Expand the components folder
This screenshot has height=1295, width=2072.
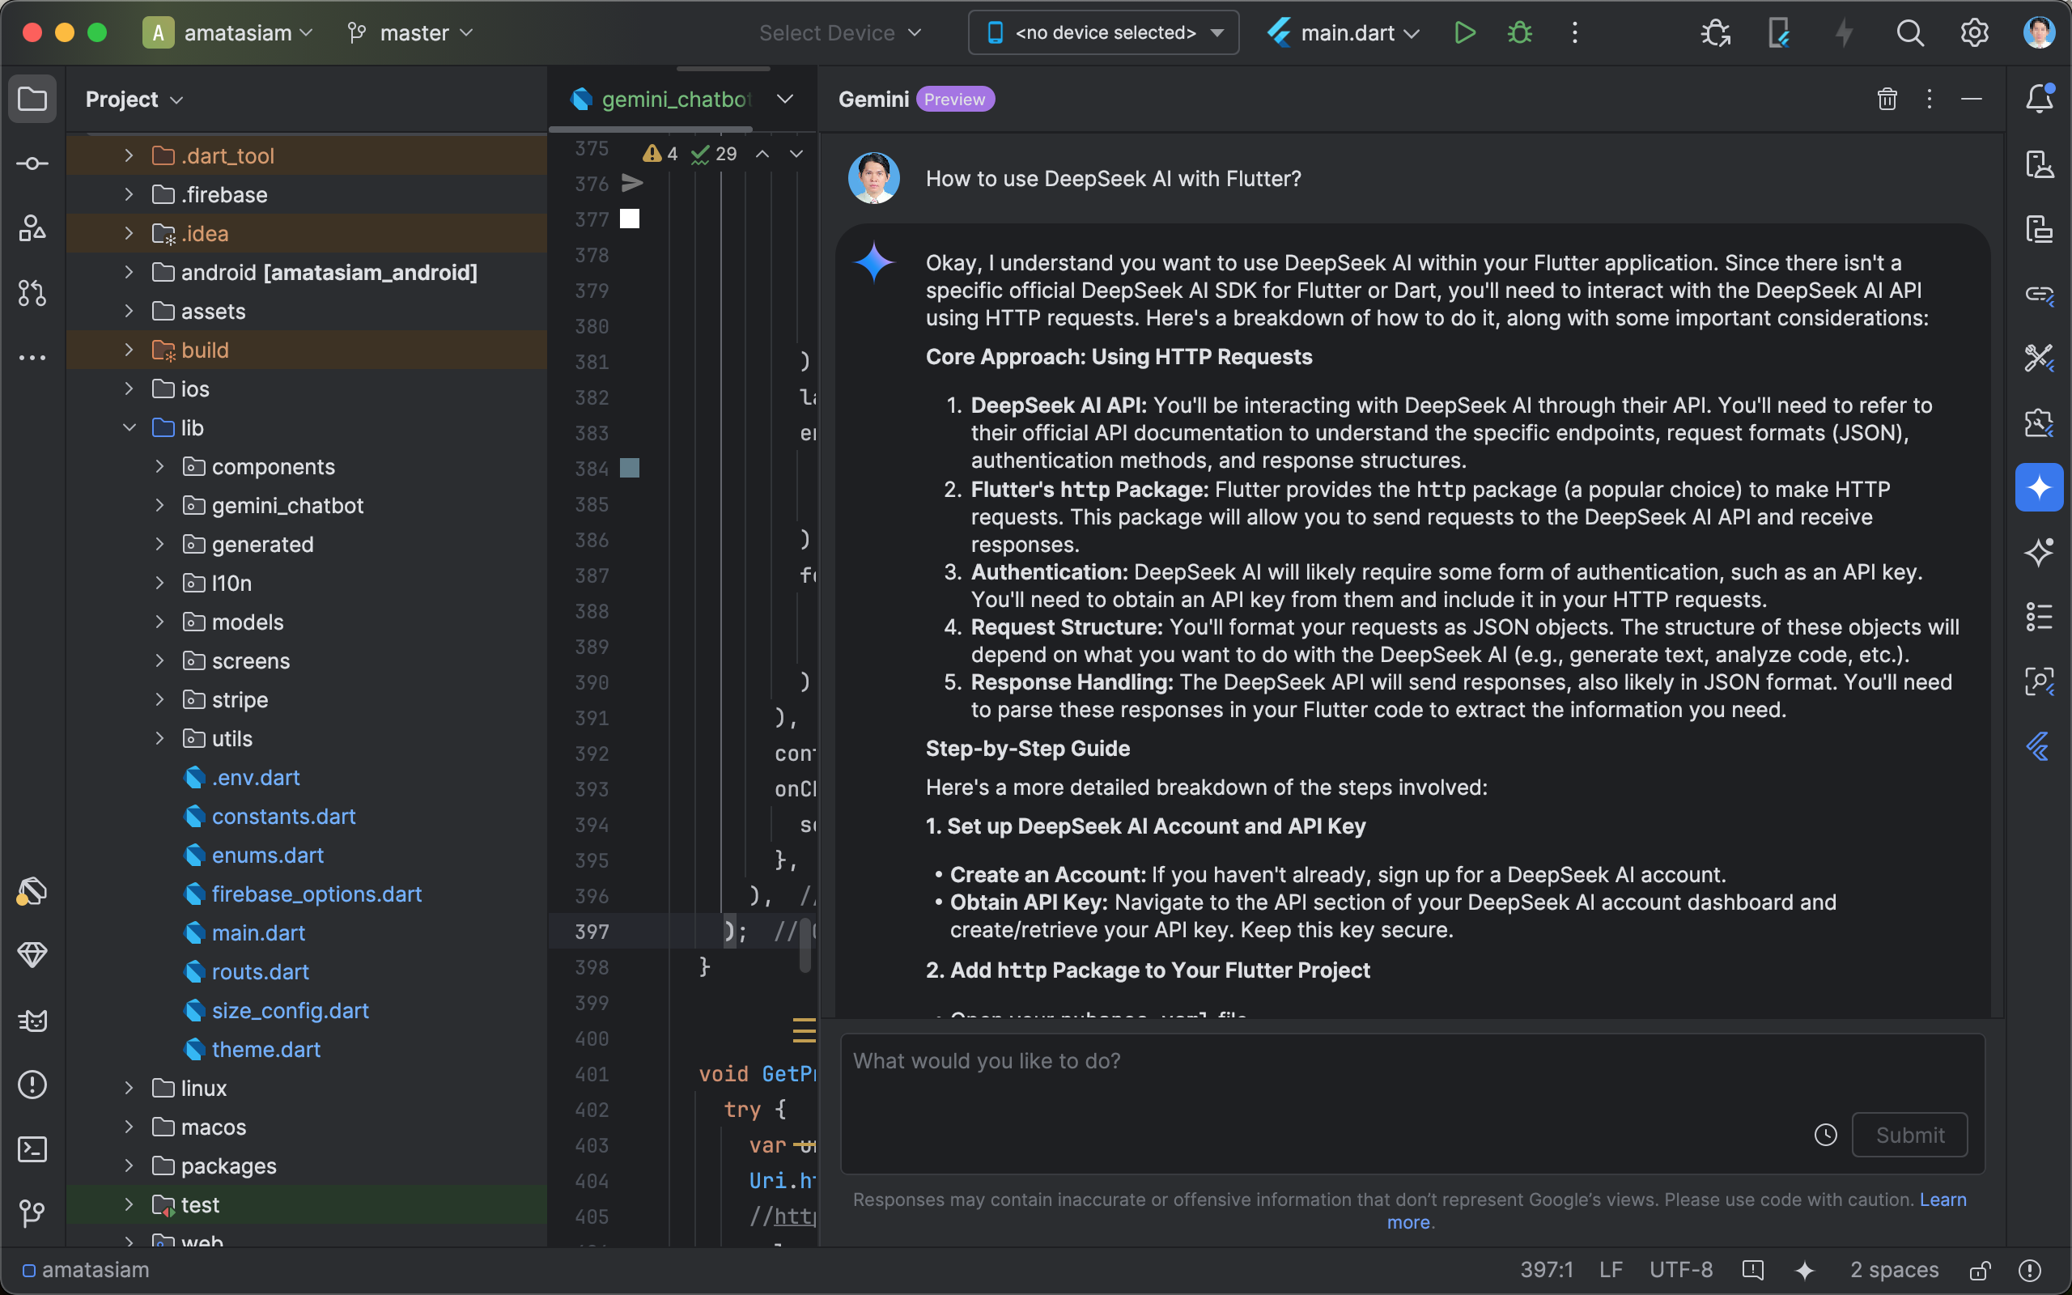click(x=159, y=466)
